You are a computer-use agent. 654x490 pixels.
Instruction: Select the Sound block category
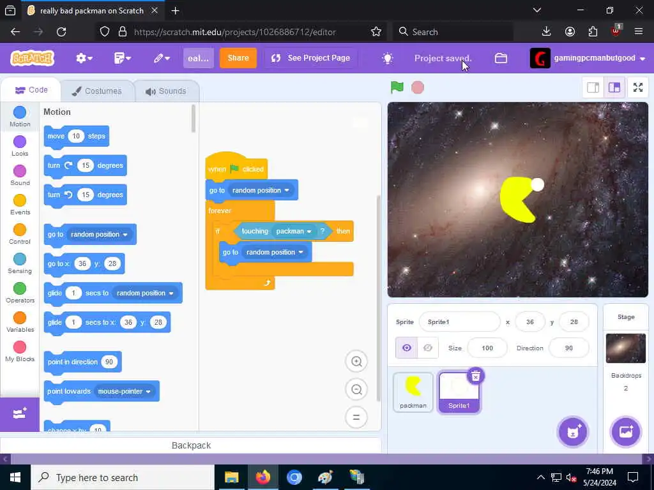click(x=20, y=175)
